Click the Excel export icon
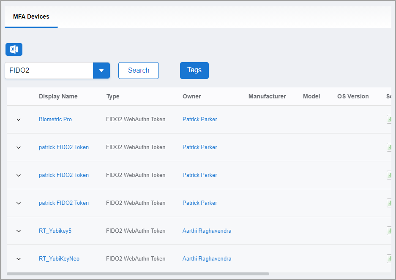This screenshot has width=396, height=280. click(x=14, y=49)
